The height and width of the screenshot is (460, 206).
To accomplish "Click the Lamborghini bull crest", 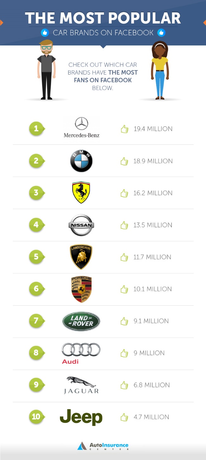I will pos(81,257).
